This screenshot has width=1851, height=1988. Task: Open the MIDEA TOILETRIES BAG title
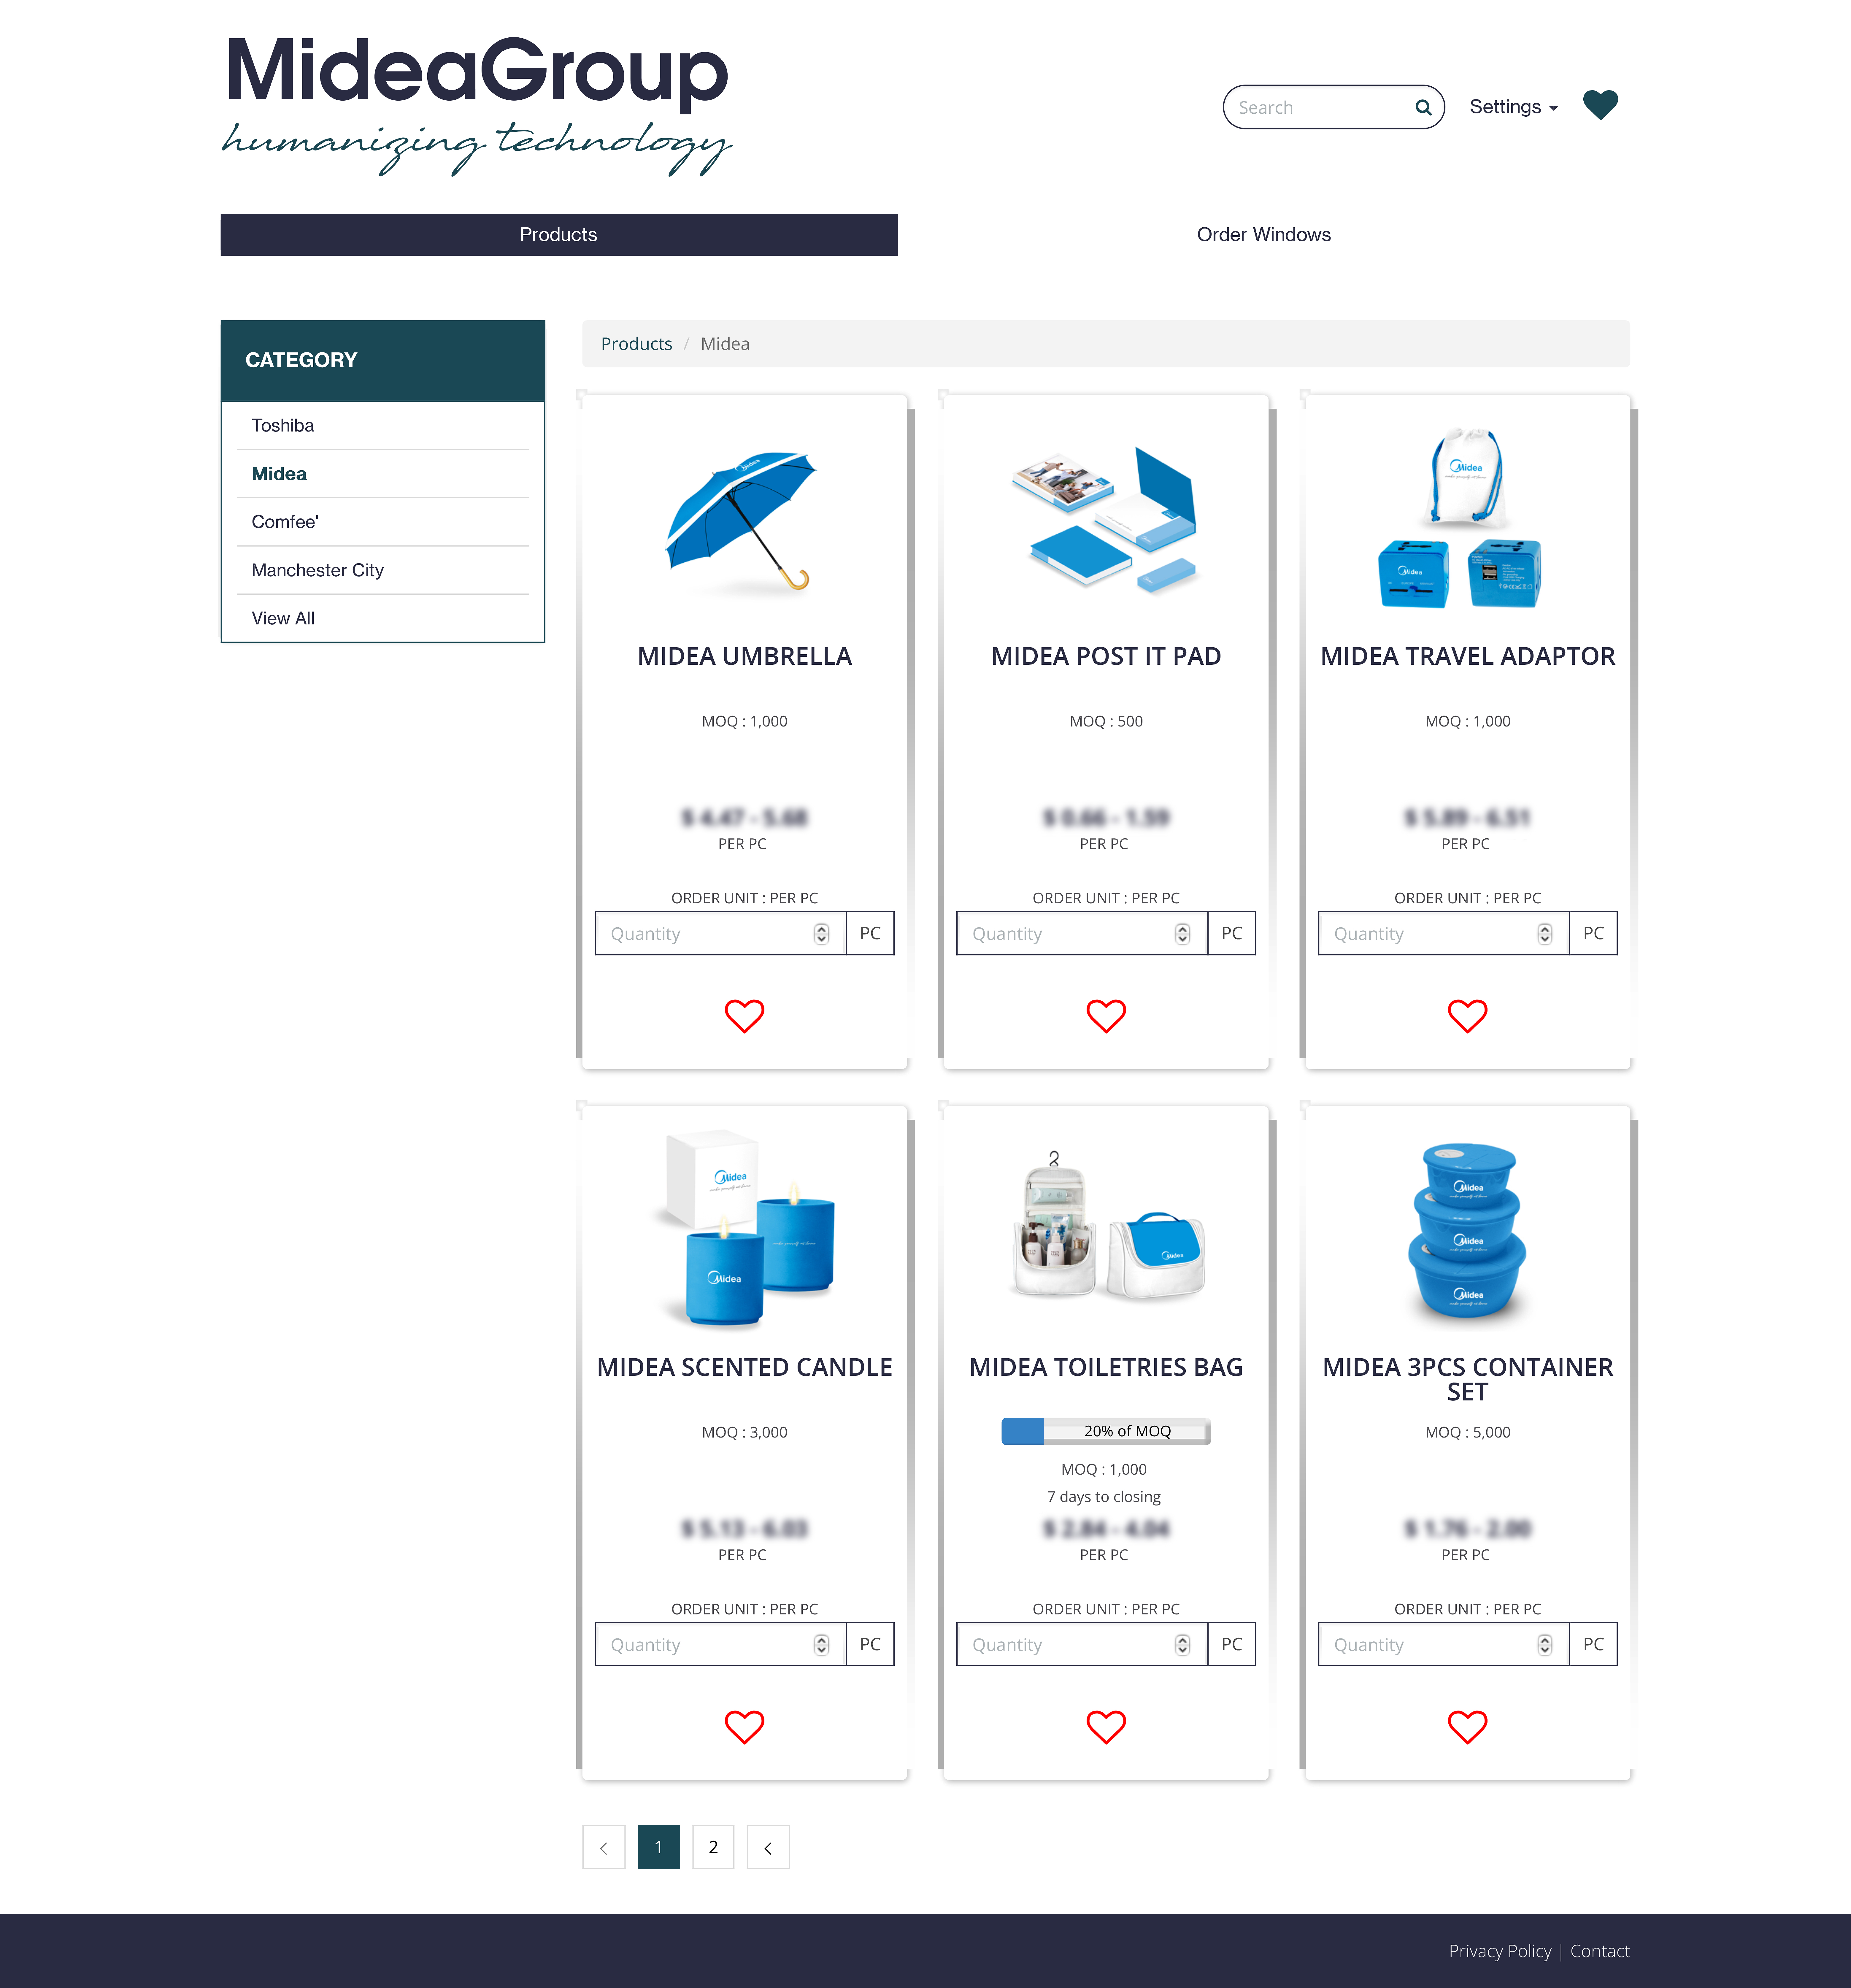tap(1106, 1367)
